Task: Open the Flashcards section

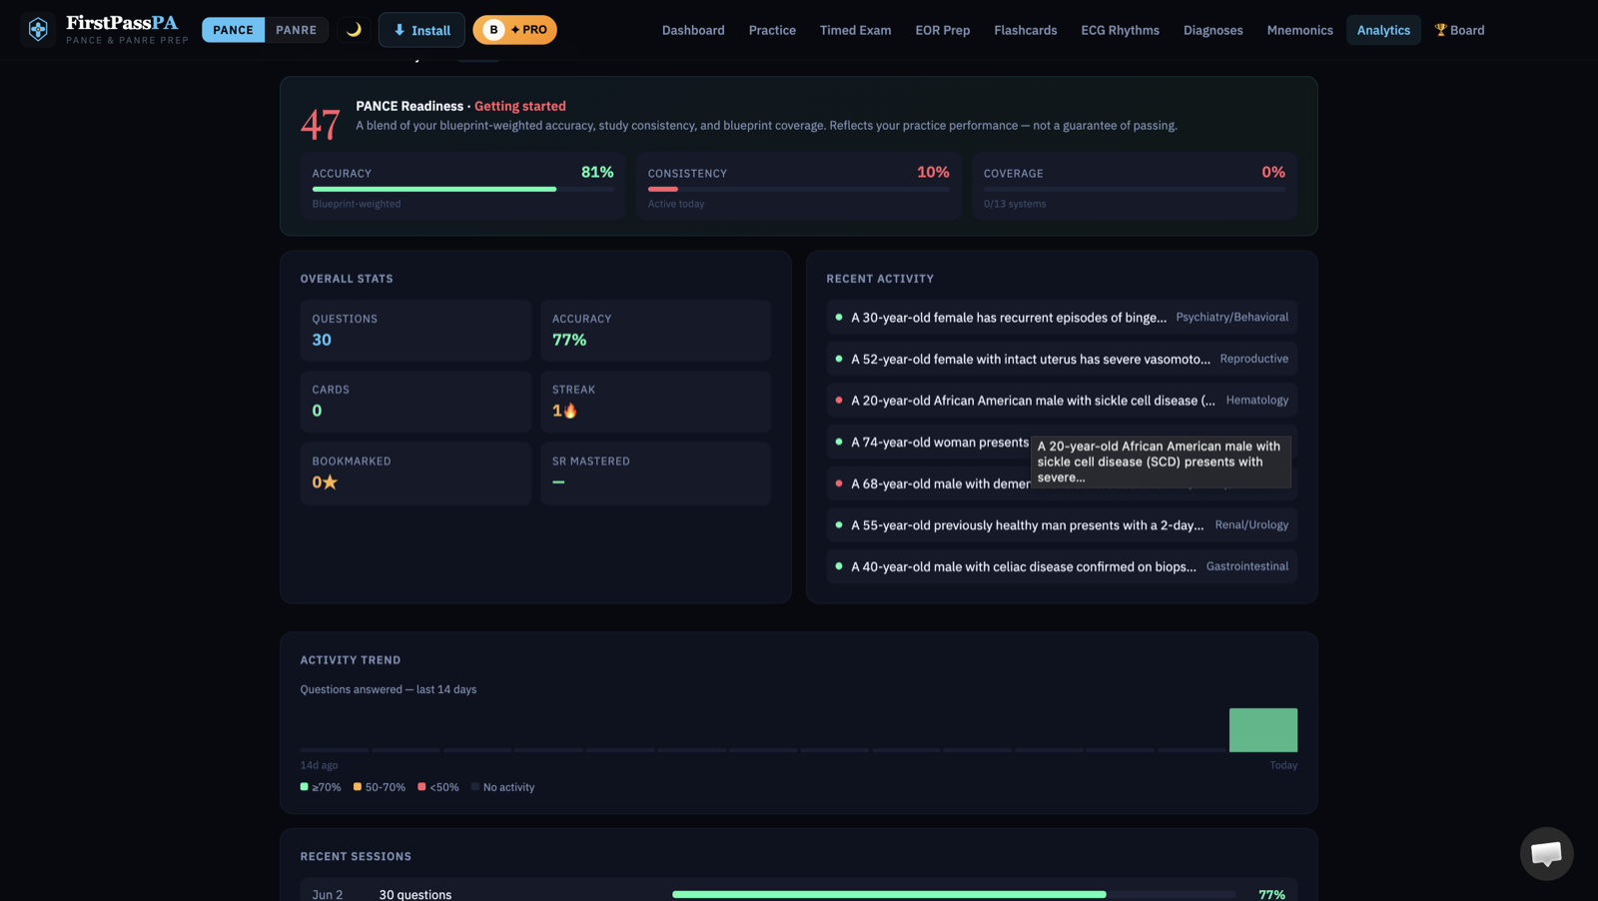Action: click(x=1025, y=30)
